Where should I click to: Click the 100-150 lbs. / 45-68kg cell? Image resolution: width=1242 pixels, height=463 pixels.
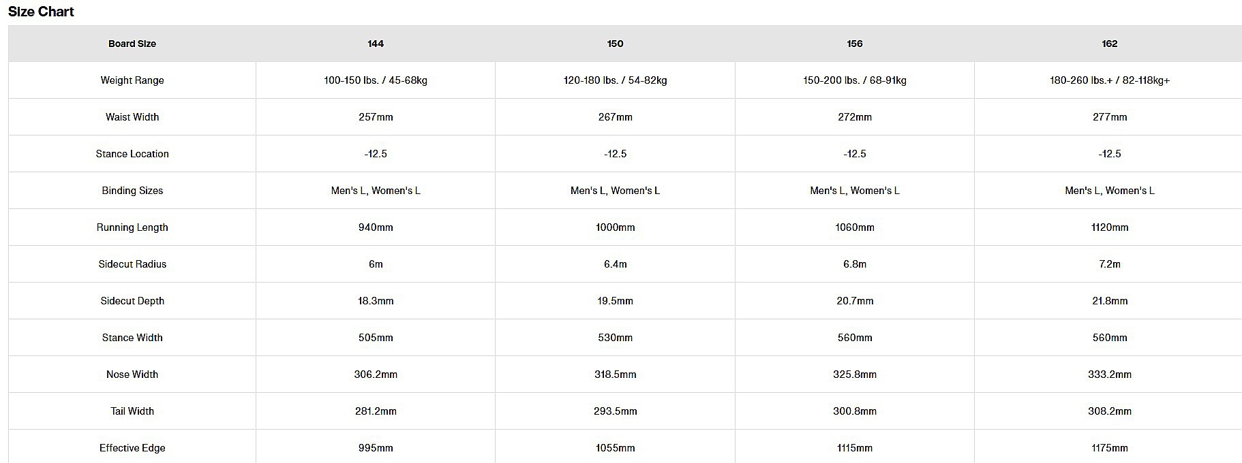(376, 80)
